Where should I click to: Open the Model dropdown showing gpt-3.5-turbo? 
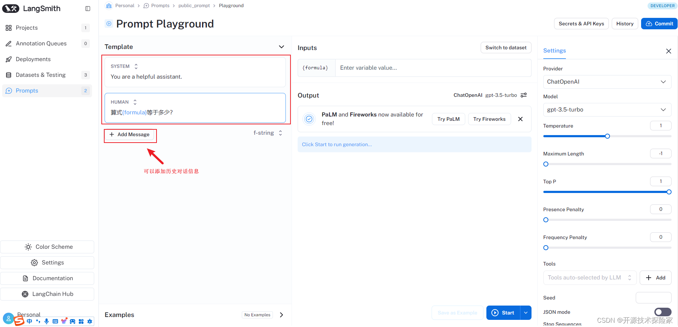click(x=607, y=109)
